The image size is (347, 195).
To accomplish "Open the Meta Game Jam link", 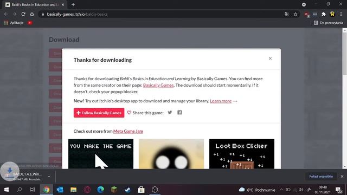I will (128, 131).
